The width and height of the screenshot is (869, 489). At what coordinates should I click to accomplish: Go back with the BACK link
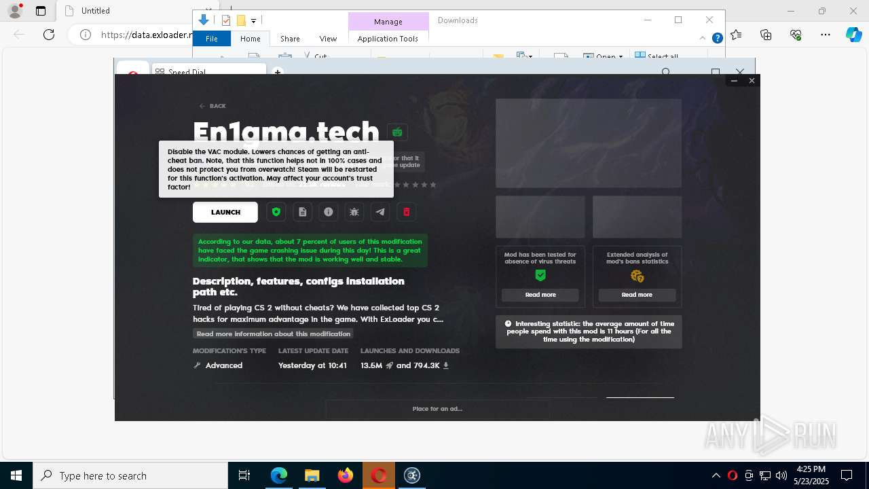(212, 106)
